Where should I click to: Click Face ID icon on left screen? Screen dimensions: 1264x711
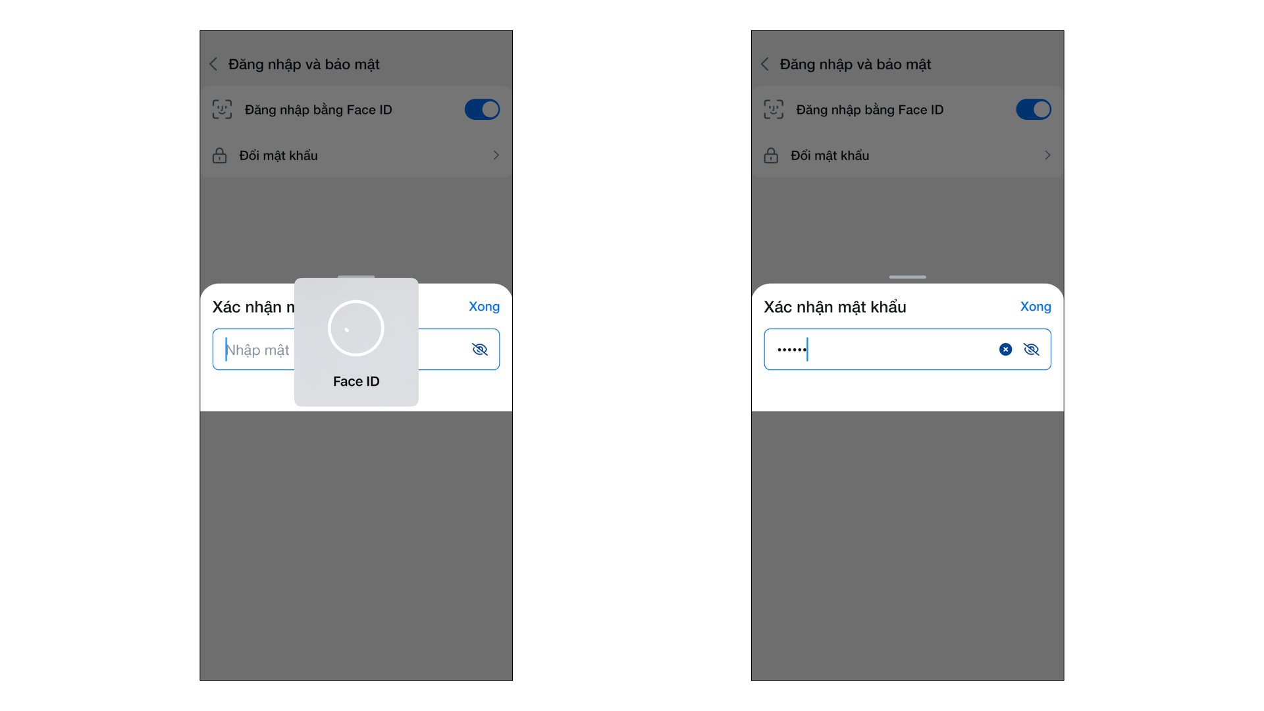(222, 109)
